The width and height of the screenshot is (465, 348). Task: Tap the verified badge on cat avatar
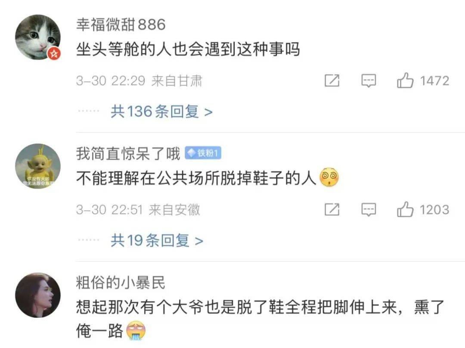click(54, 54)
